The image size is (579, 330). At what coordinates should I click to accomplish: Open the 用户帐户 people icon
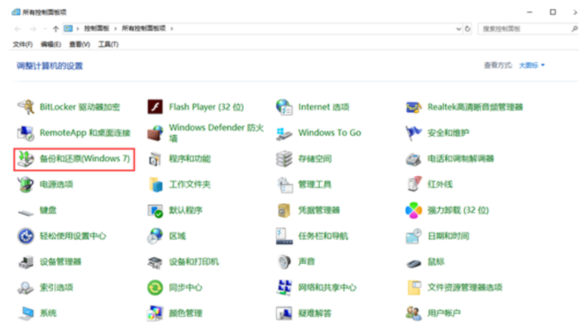click(x=414, y=313)
